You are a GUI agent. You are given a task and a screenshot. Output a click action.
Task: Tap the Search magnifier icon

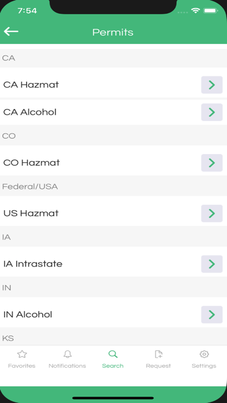113,354
